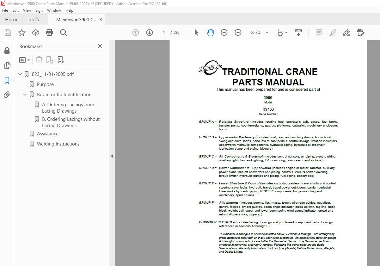Open the Sign menu
The image size is (380, 266).
click(39, 10)
